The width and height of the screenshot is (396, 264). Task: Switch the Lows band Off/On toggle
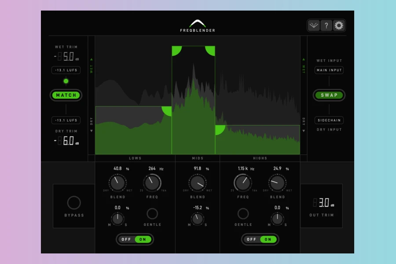[x=135, y=239]
